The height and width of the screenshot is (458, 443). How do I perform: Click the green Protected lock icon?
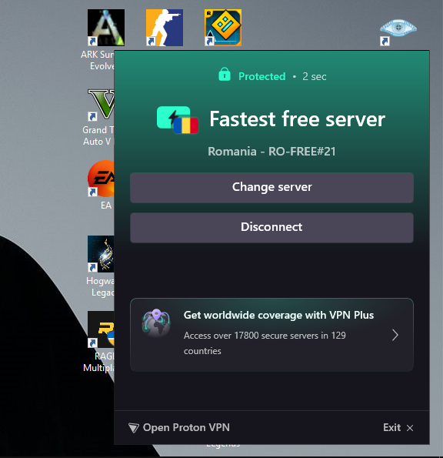(225, 75)
